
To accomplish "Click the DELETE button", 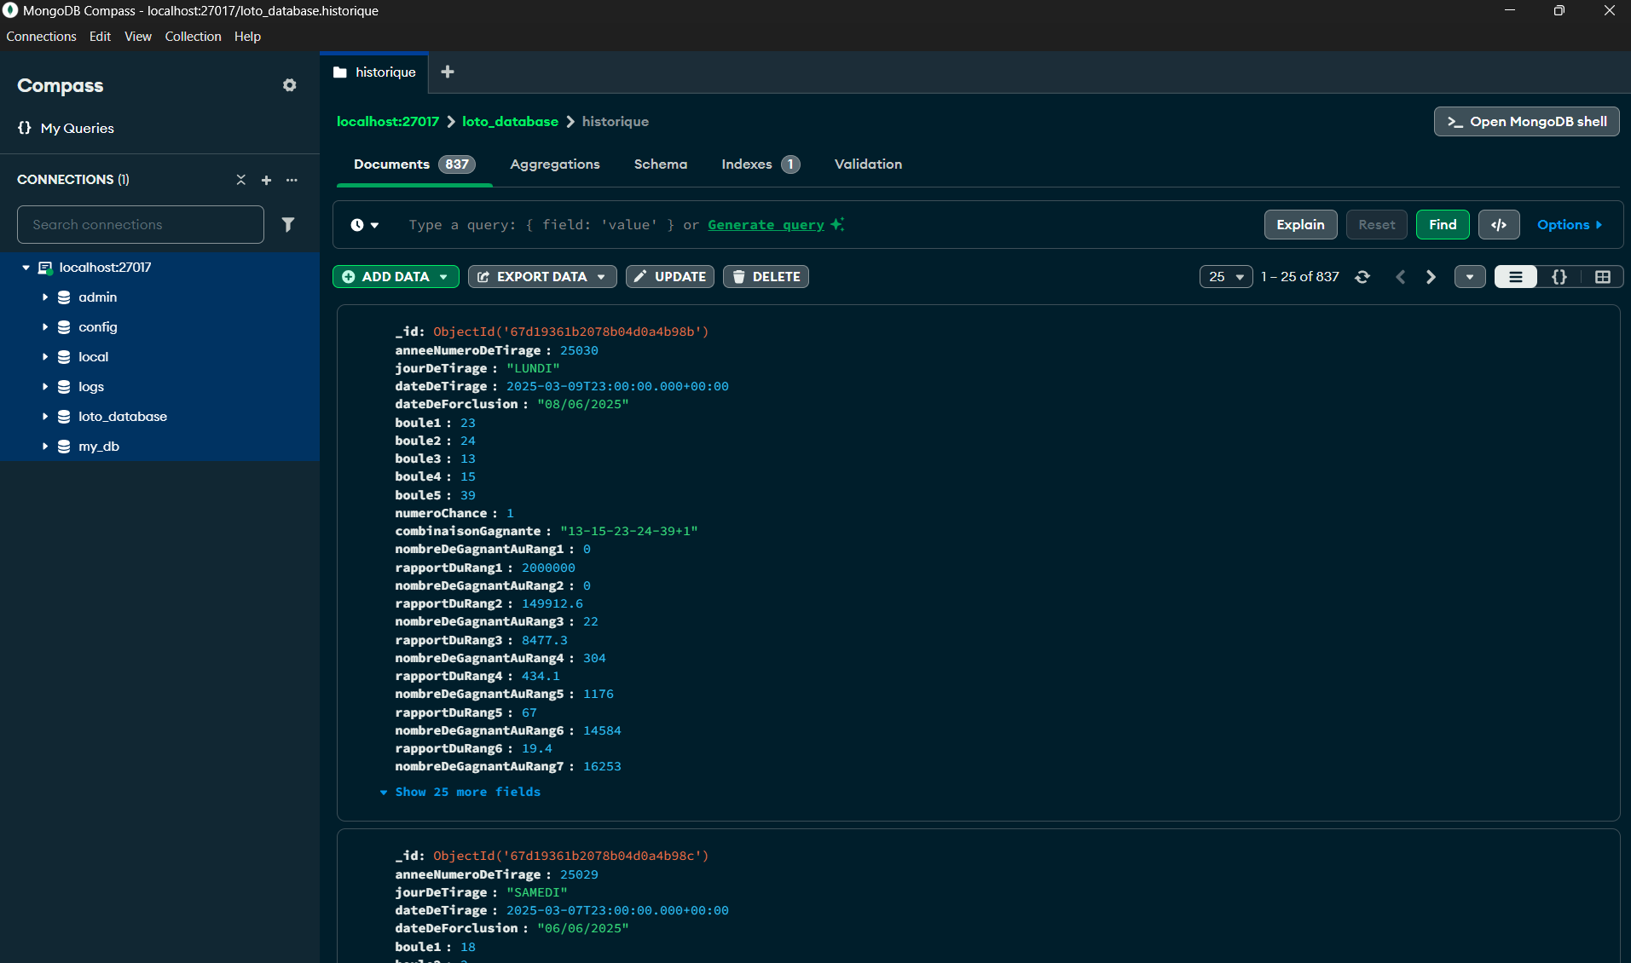I will pyautogui.click(x=766, y=277).
